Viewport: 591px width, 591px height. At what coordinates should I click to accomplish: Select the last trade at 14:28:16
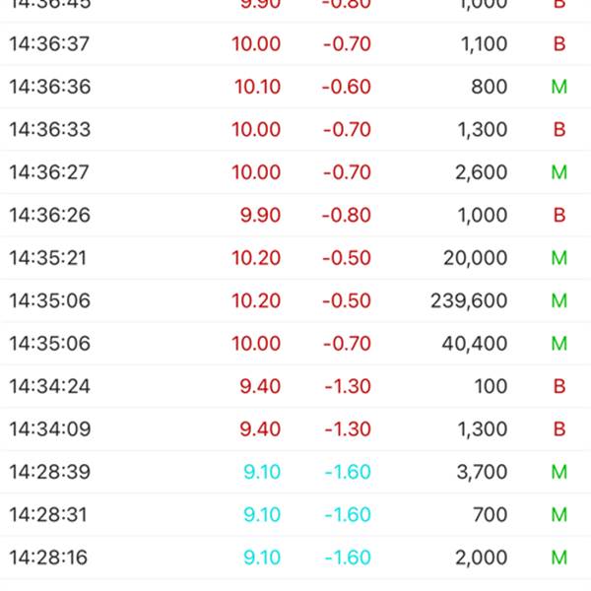coord(295,558)
